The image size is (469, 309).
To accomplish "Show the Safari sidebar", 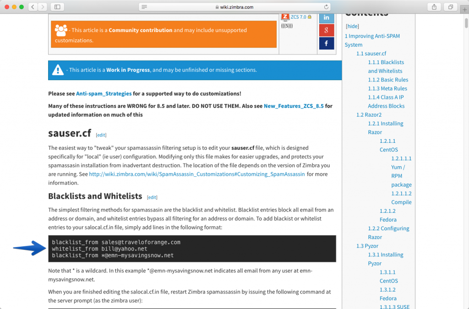I will click(x=57, y=7).
